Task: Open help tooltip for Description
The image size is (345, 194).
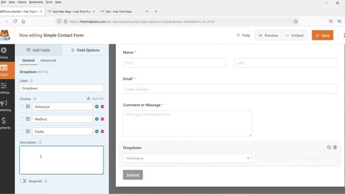Action: coord(40,142)
